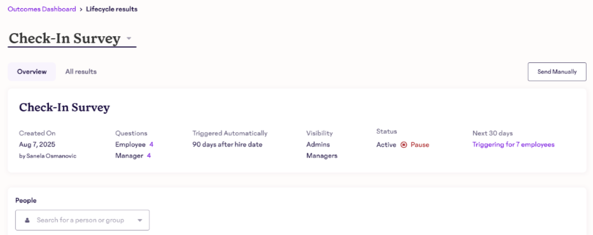This screenshot has width=593, height=235.
Task: Click the Send Manually button
Action: [x=557, y=72]
